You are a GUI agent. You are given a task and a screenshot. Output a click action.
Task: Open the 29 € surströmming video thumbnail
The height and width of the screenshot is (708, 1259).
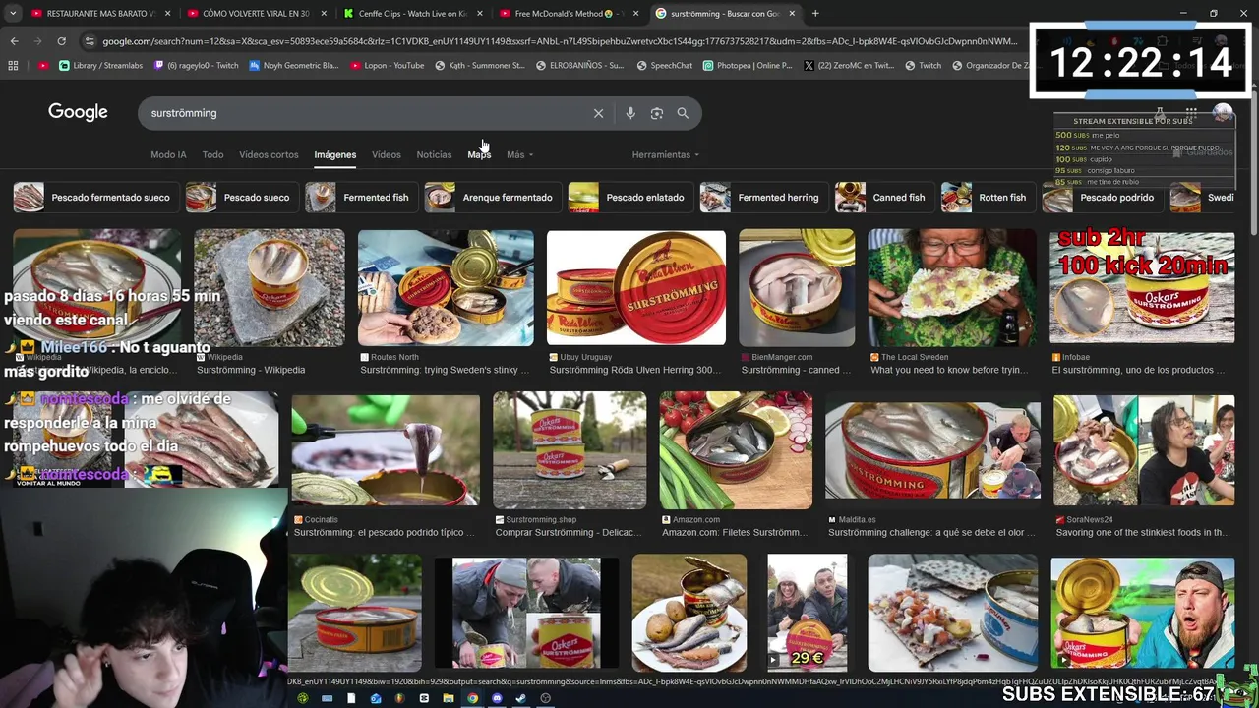coord(807,613)
